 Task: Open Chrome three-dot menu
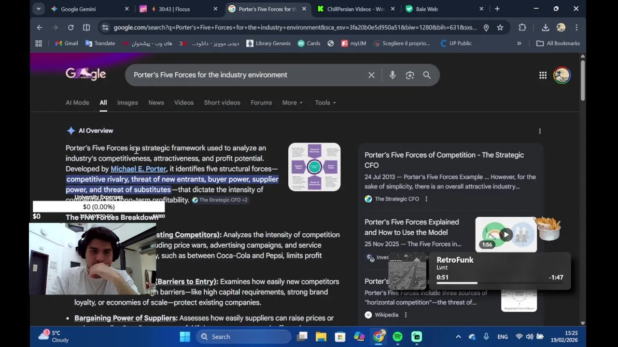pyautogui.click(x=576, y=27)
